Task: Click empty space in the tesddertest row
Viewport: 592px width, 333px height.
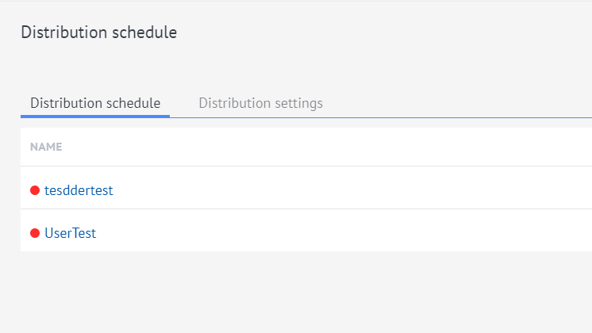Action: tap(357, 190)
